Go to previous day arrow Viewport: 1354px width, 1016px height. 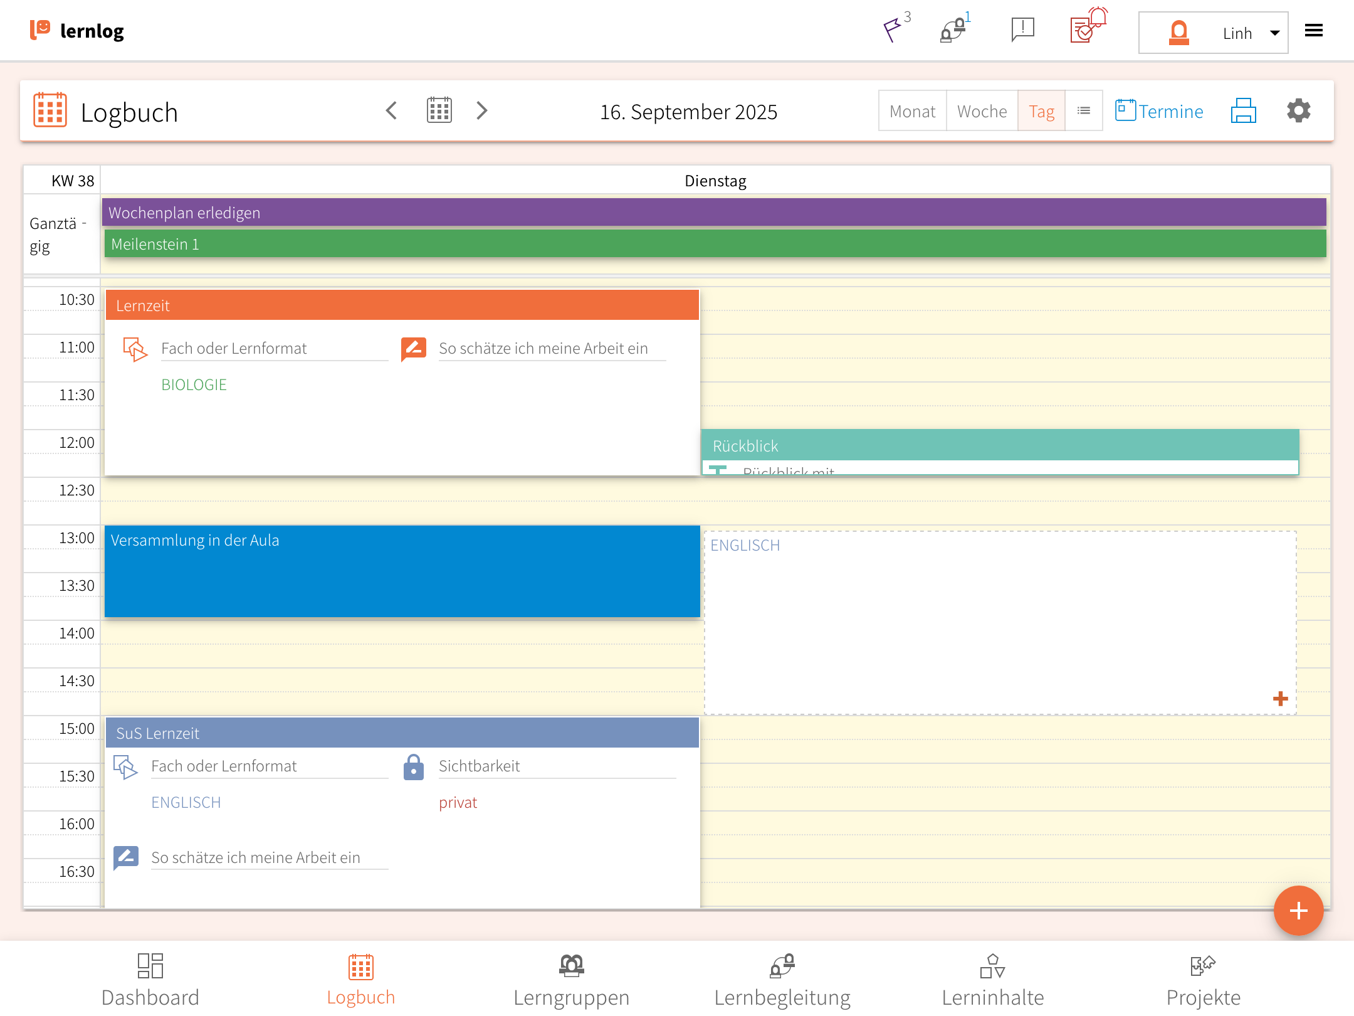point(391,111)
